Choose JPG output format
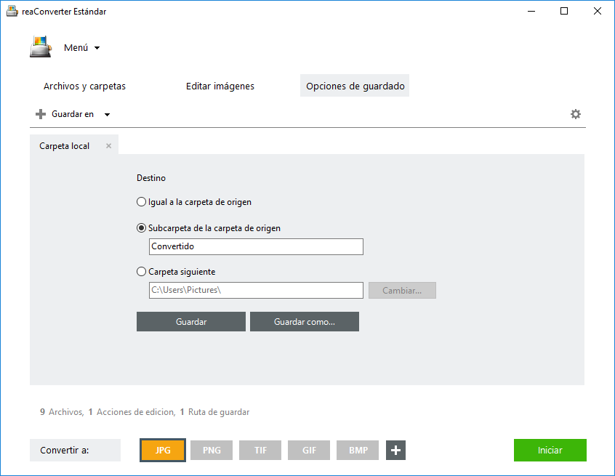Image resolution: width=615 pixels, height=476 pixels. pos(163,450)
